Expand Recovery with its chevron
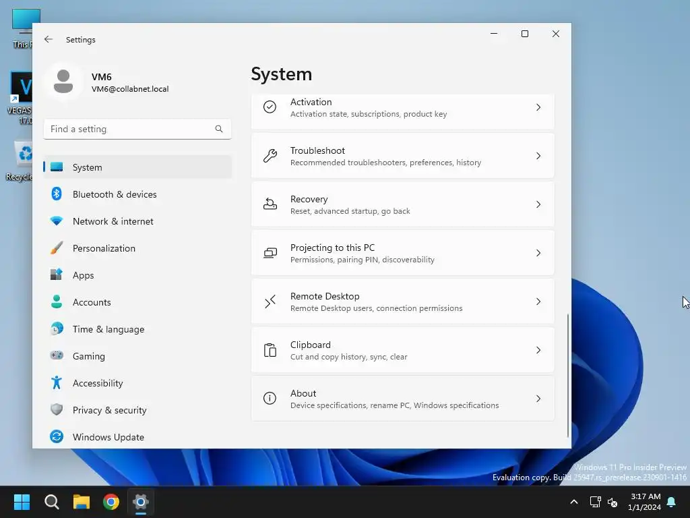The height and width of the screenshot is (518, 690). pos(538,204)
